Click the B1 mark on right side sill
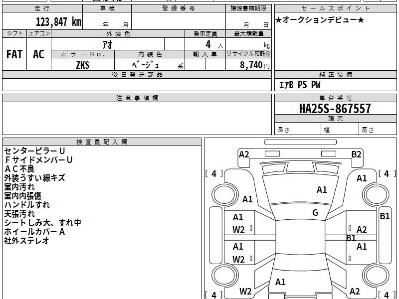 point(385,216)
